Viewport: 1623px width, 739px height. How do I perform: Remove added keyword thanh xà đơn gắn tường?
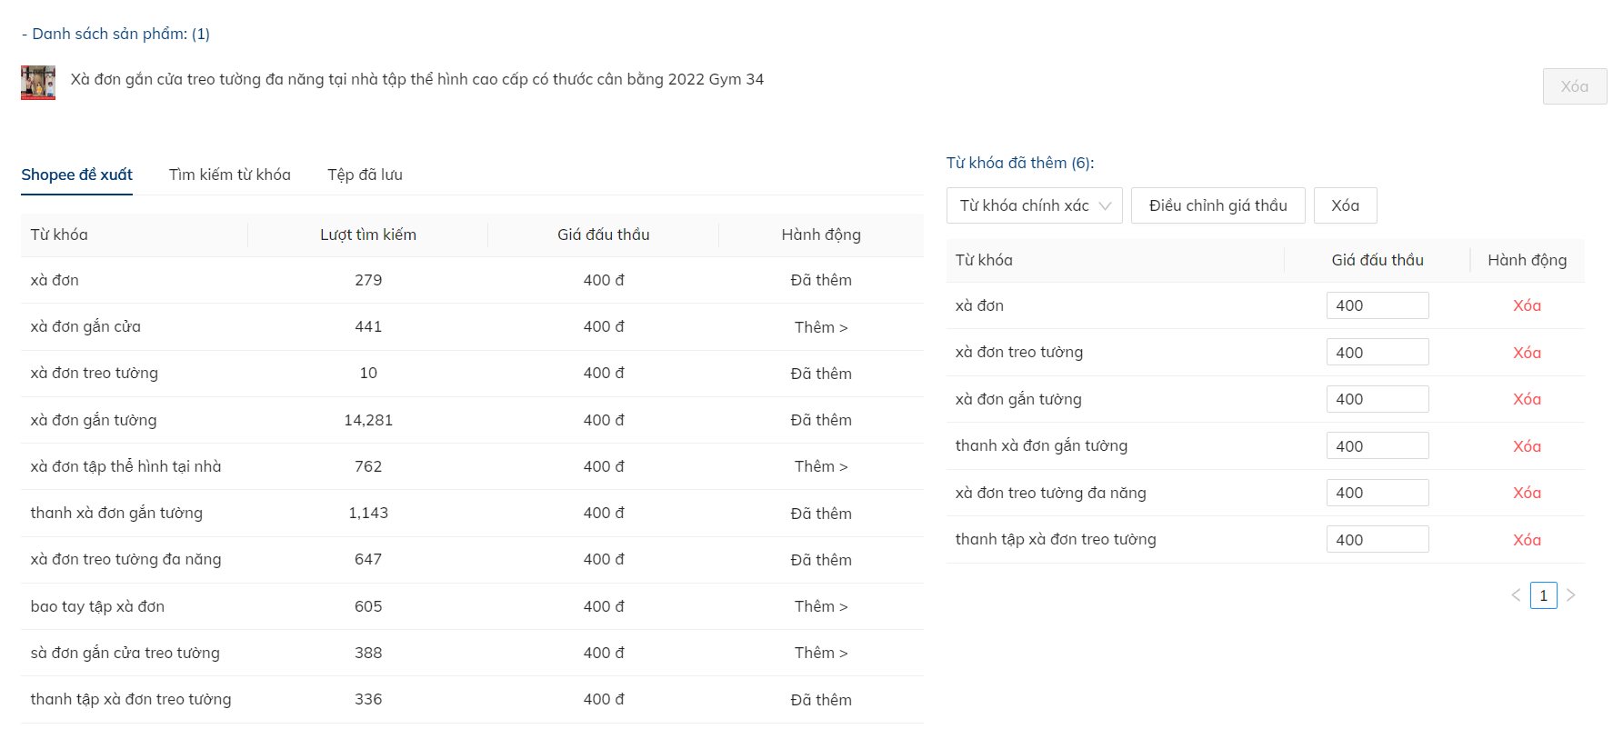[1527, 446]
